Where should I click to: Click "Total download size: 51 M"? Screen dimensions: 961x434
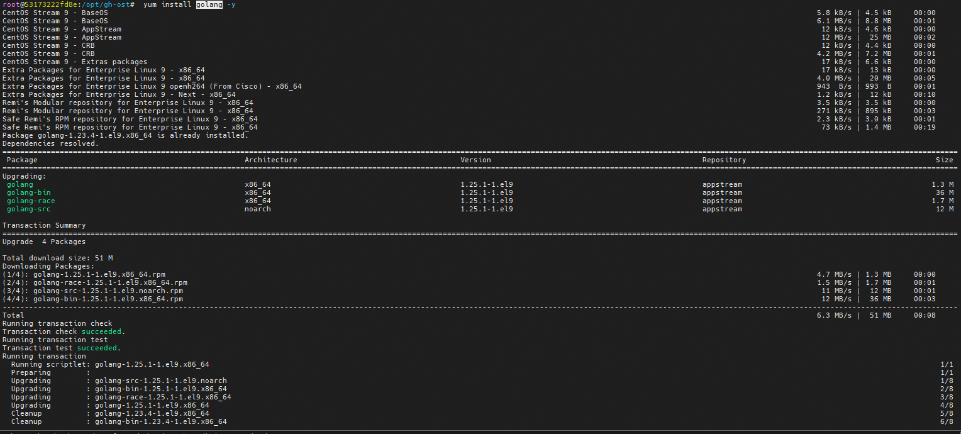[x=58, y=258]
